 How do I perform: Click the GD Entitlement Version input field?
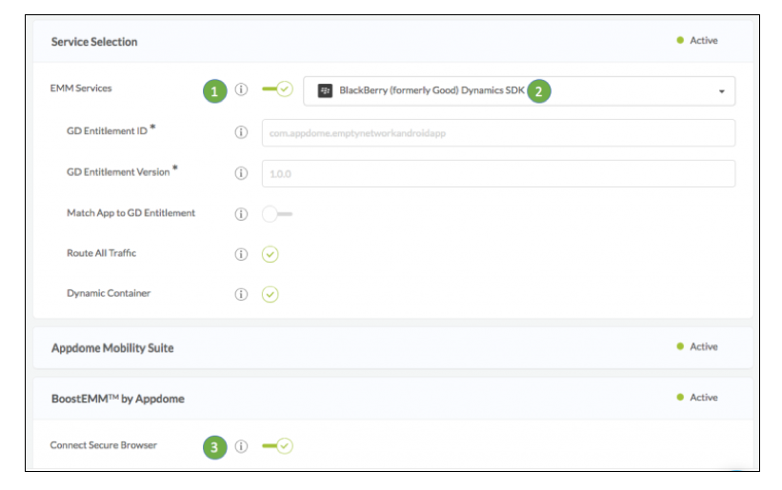[x=498, y=174]
